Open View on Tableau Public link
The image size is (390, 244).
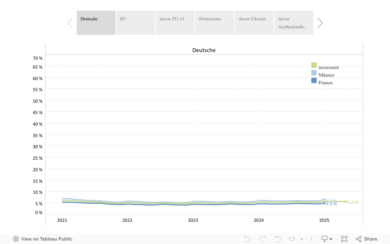pyautogui.click(x=43, y=239)
